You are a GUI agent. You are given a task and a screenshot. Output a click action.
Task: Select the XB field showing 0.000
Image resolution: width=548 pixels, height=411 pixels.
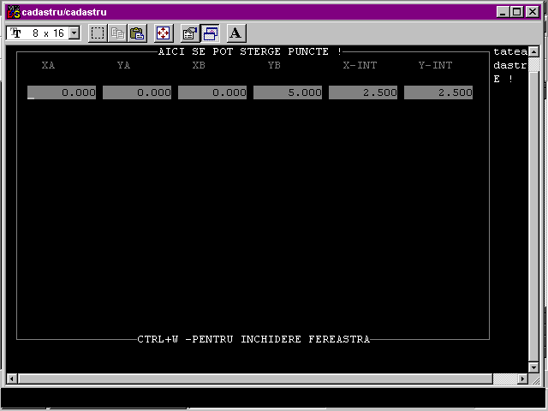(x=212, y=92)
